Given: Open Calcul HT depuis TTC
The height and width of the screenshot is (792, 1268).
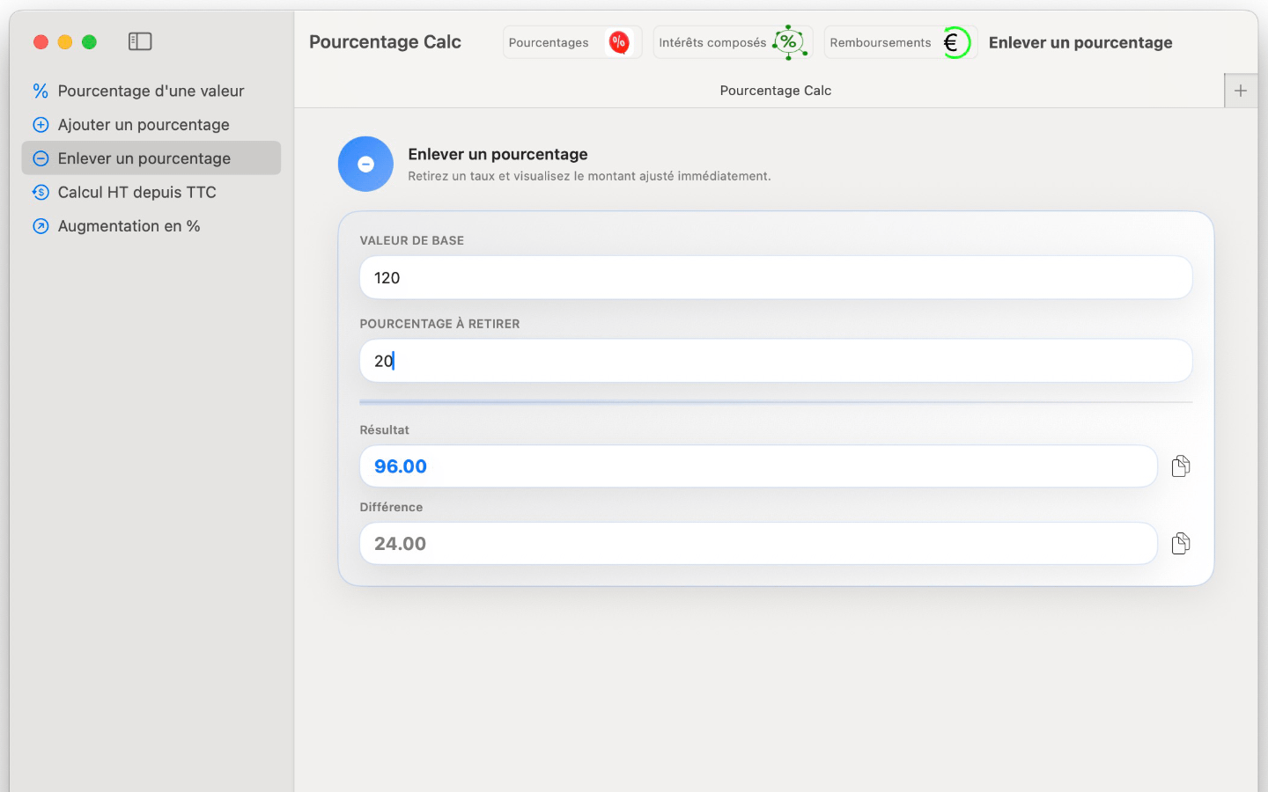Looking at the screenshot, I should (x=136, y=192).
